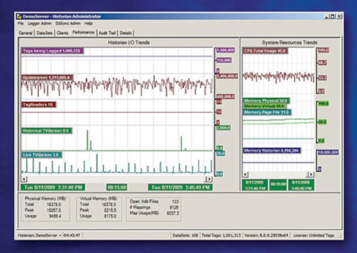Open the Help menu

[88, 24]
